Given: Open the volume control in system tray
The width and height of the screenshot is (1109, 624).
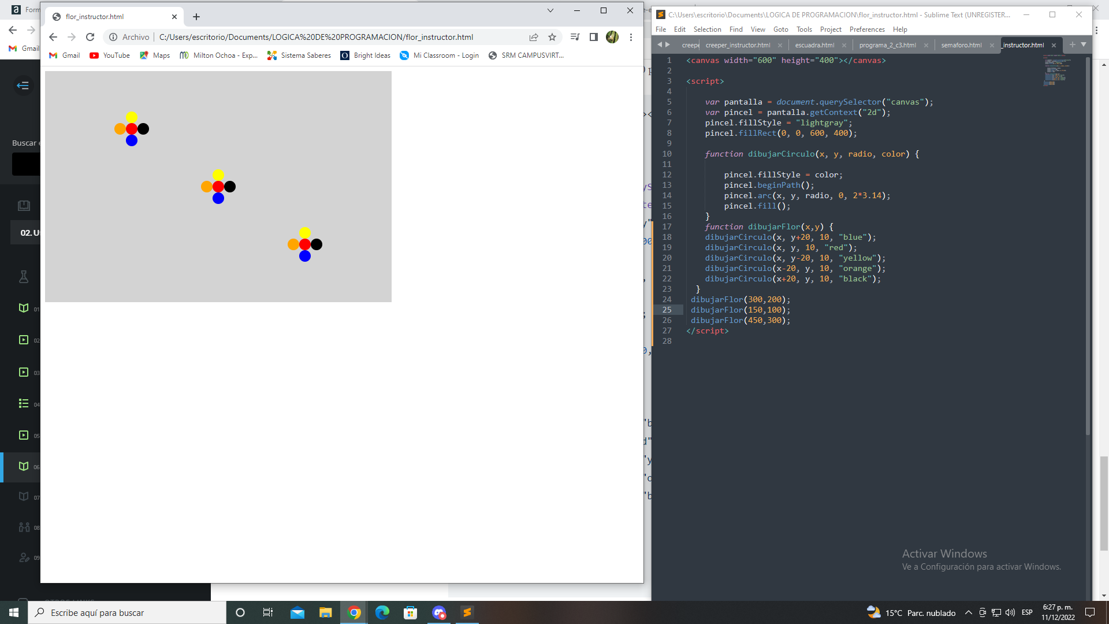Looking at the screenshot, I should click(1010, 612).
